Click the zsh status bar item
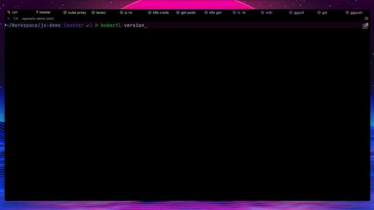374x210 pixels. click(x=12, y=12)
